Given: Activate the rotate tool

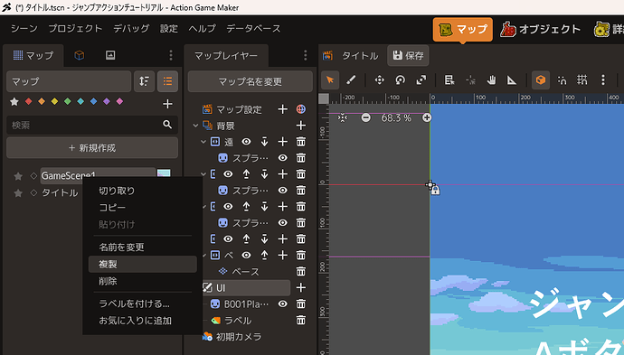Looking at the screenshot, I should (x=401, y=79).
